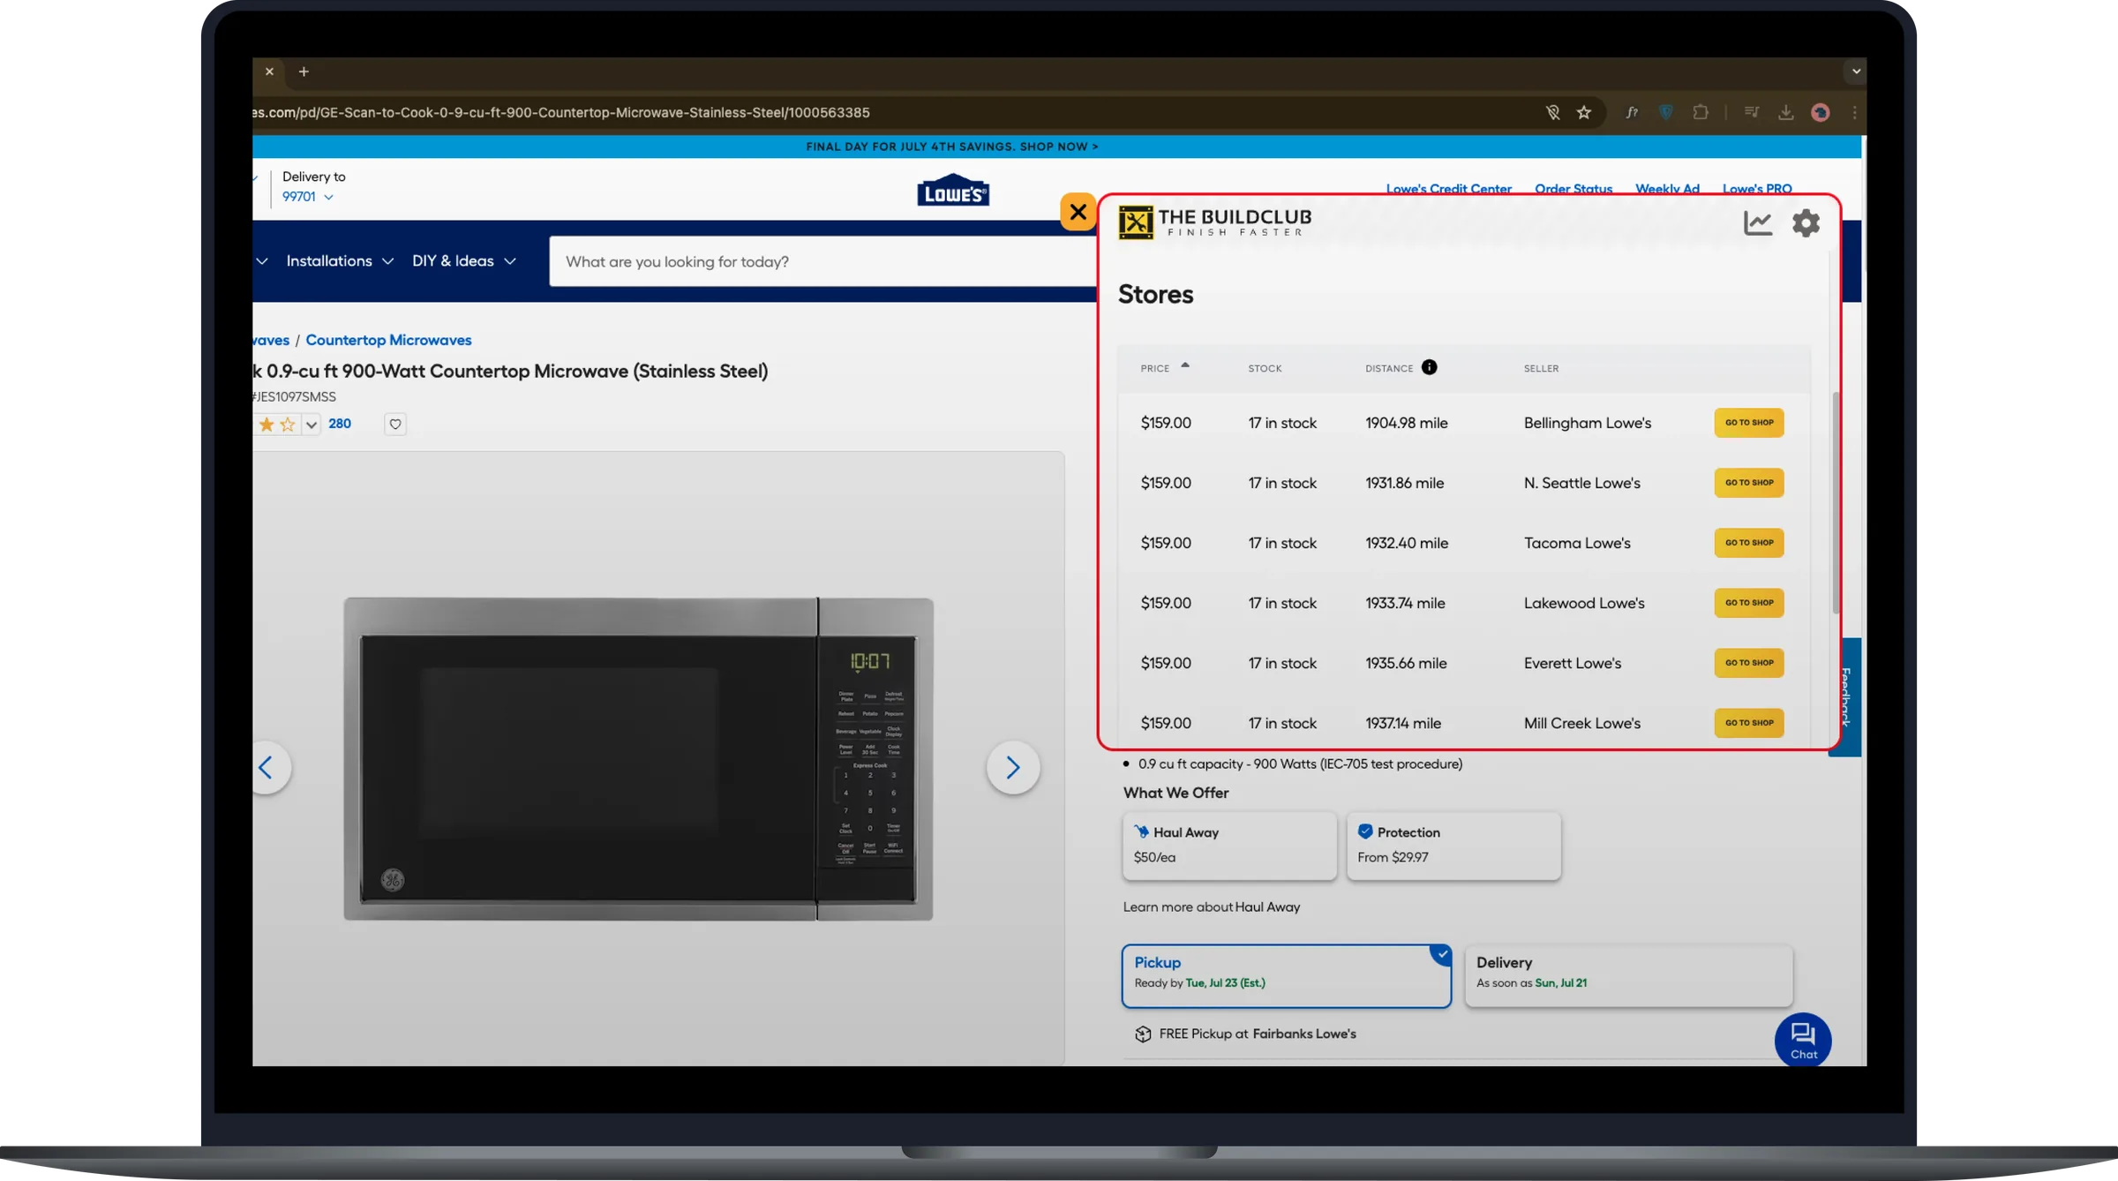Open the browser Downloads icon
The width and height of the screenshot is (2118, 1181).
[1785, 112]
